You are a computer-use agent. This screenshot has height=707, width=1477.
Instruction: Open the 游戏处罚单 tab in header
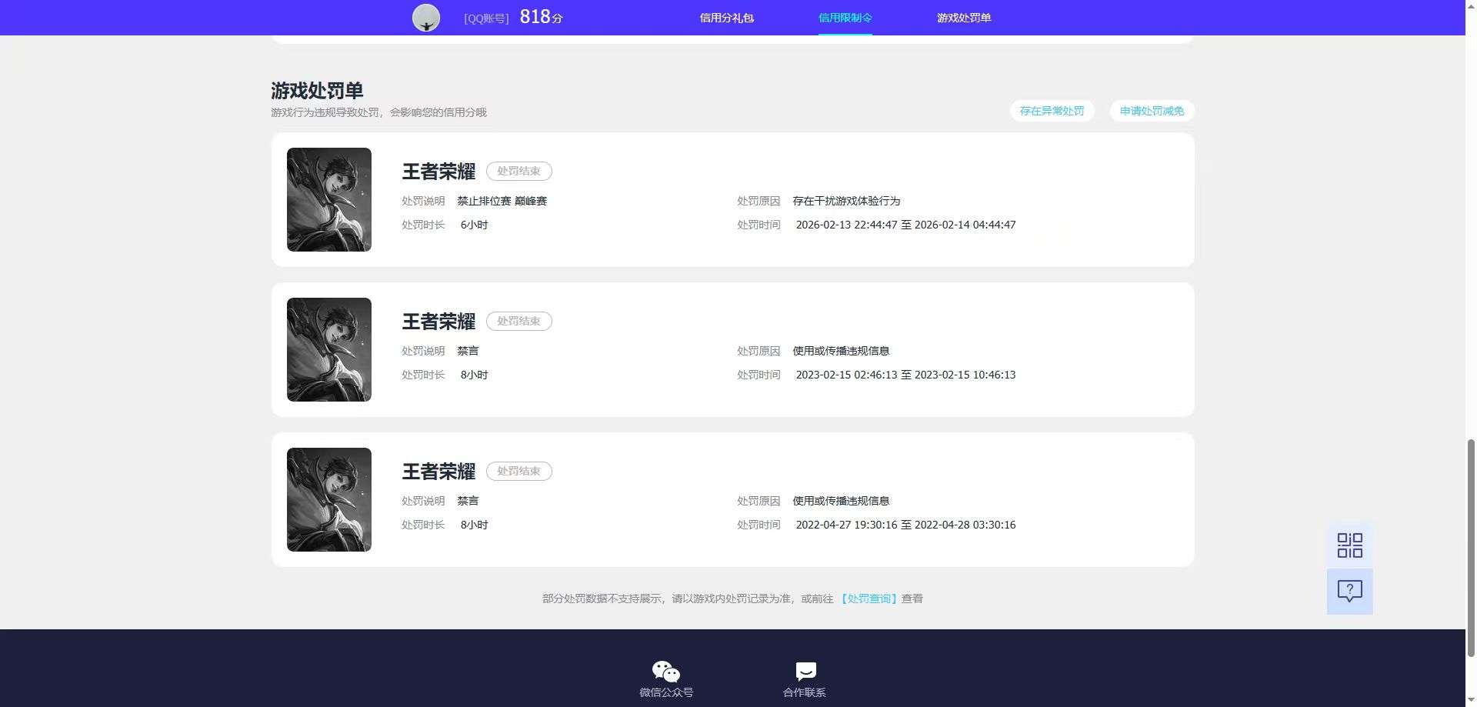click(x=964, y=18)
